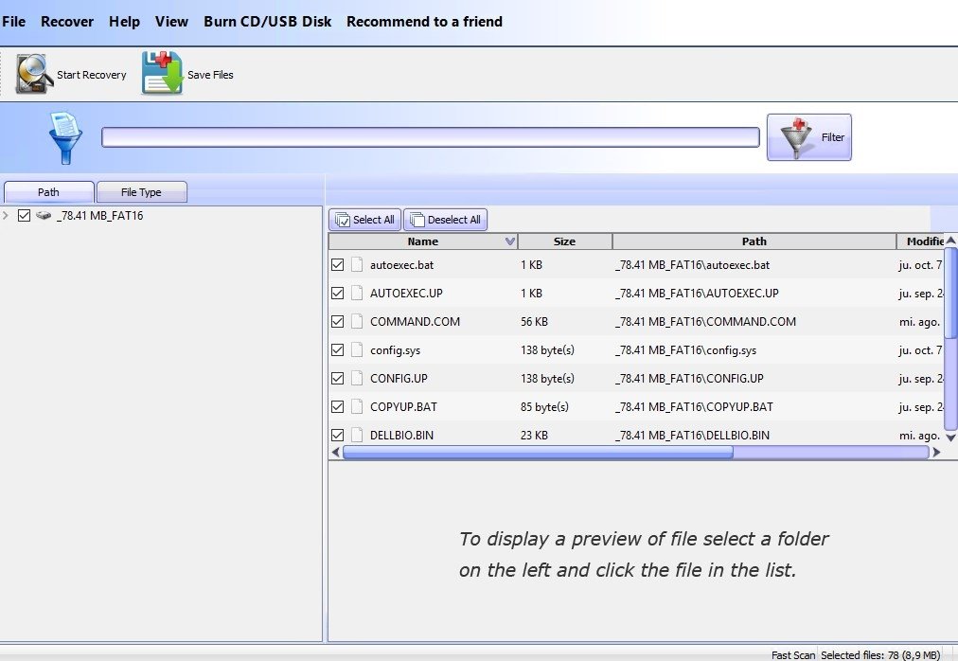
Task: Click the Select All button
Action: (x=364, y=220)
